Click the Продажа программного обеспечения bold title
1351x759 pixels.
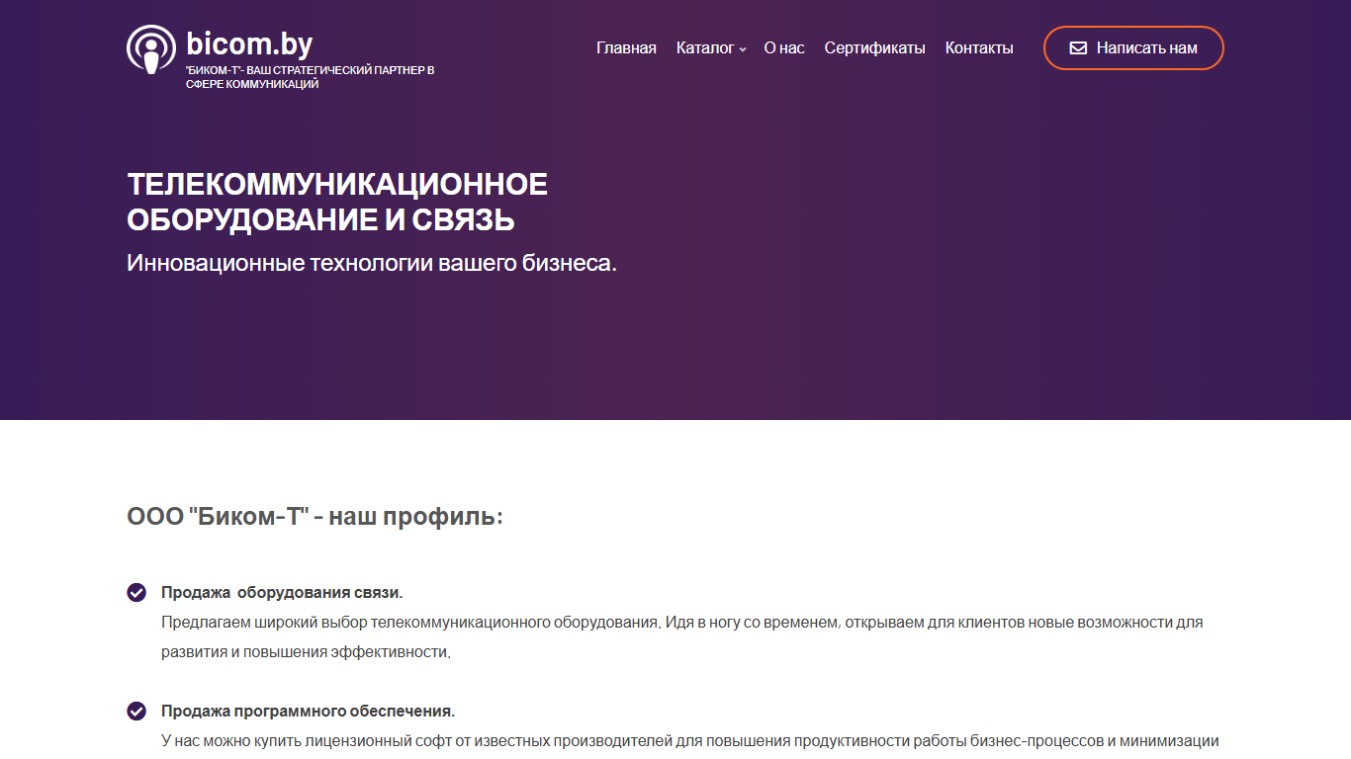click(308, 711)
